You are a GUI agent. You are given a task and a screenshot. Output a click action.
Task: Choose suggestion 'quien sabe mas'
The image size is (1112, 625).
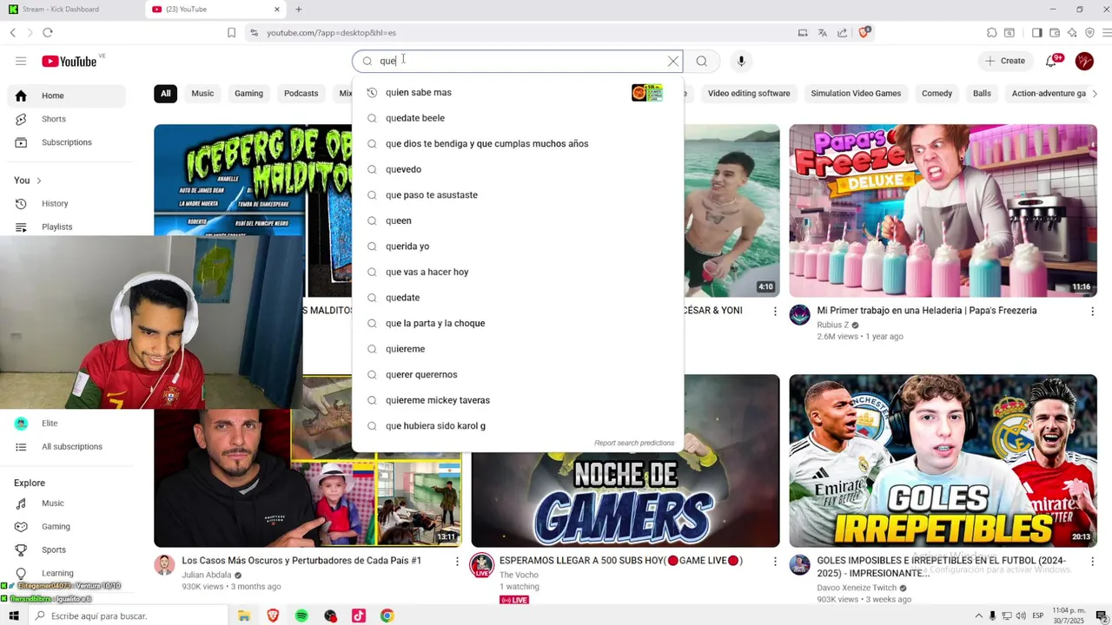518,92
